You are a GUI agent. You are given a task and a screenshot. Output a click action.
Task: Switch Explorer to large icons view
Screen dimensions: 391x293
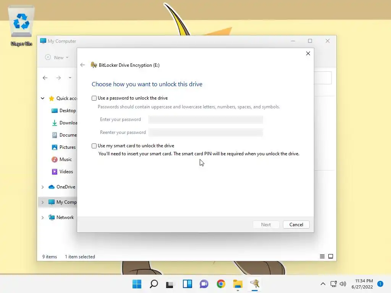point(331,256)
